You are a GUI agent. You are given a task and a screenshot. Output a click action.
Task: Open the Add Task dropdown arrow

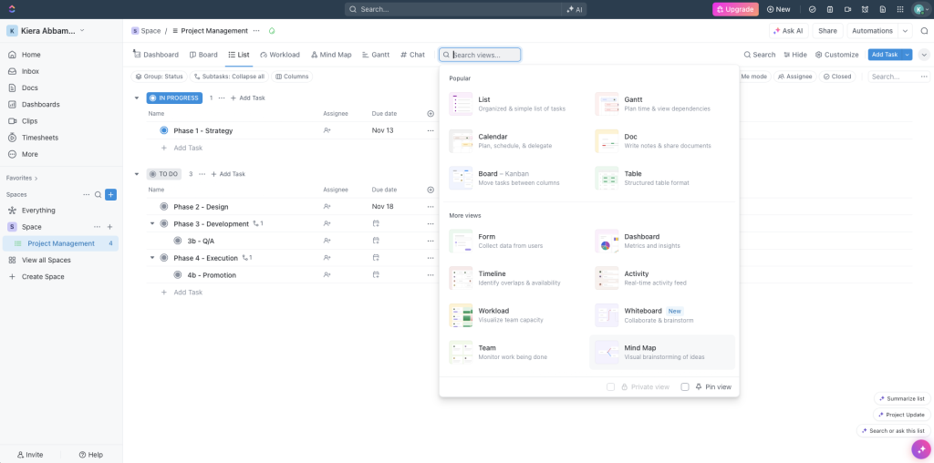tap(908, 55)
